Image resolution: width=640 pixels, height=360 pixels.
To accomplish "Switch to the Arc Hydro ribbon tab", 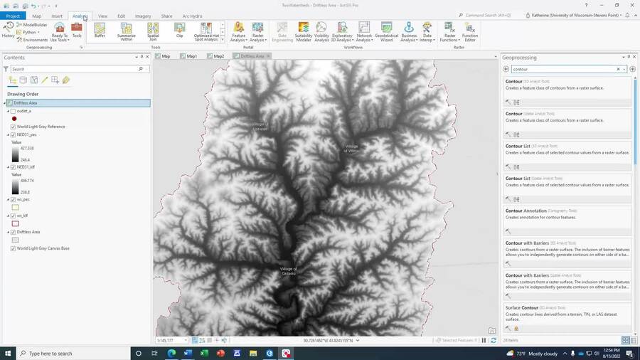I will click(x=192, y=16).
